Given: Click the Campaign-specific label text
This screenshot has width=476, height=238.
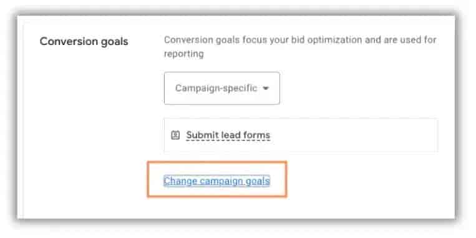Looking at the screenshot, I should tap(216, 89).
